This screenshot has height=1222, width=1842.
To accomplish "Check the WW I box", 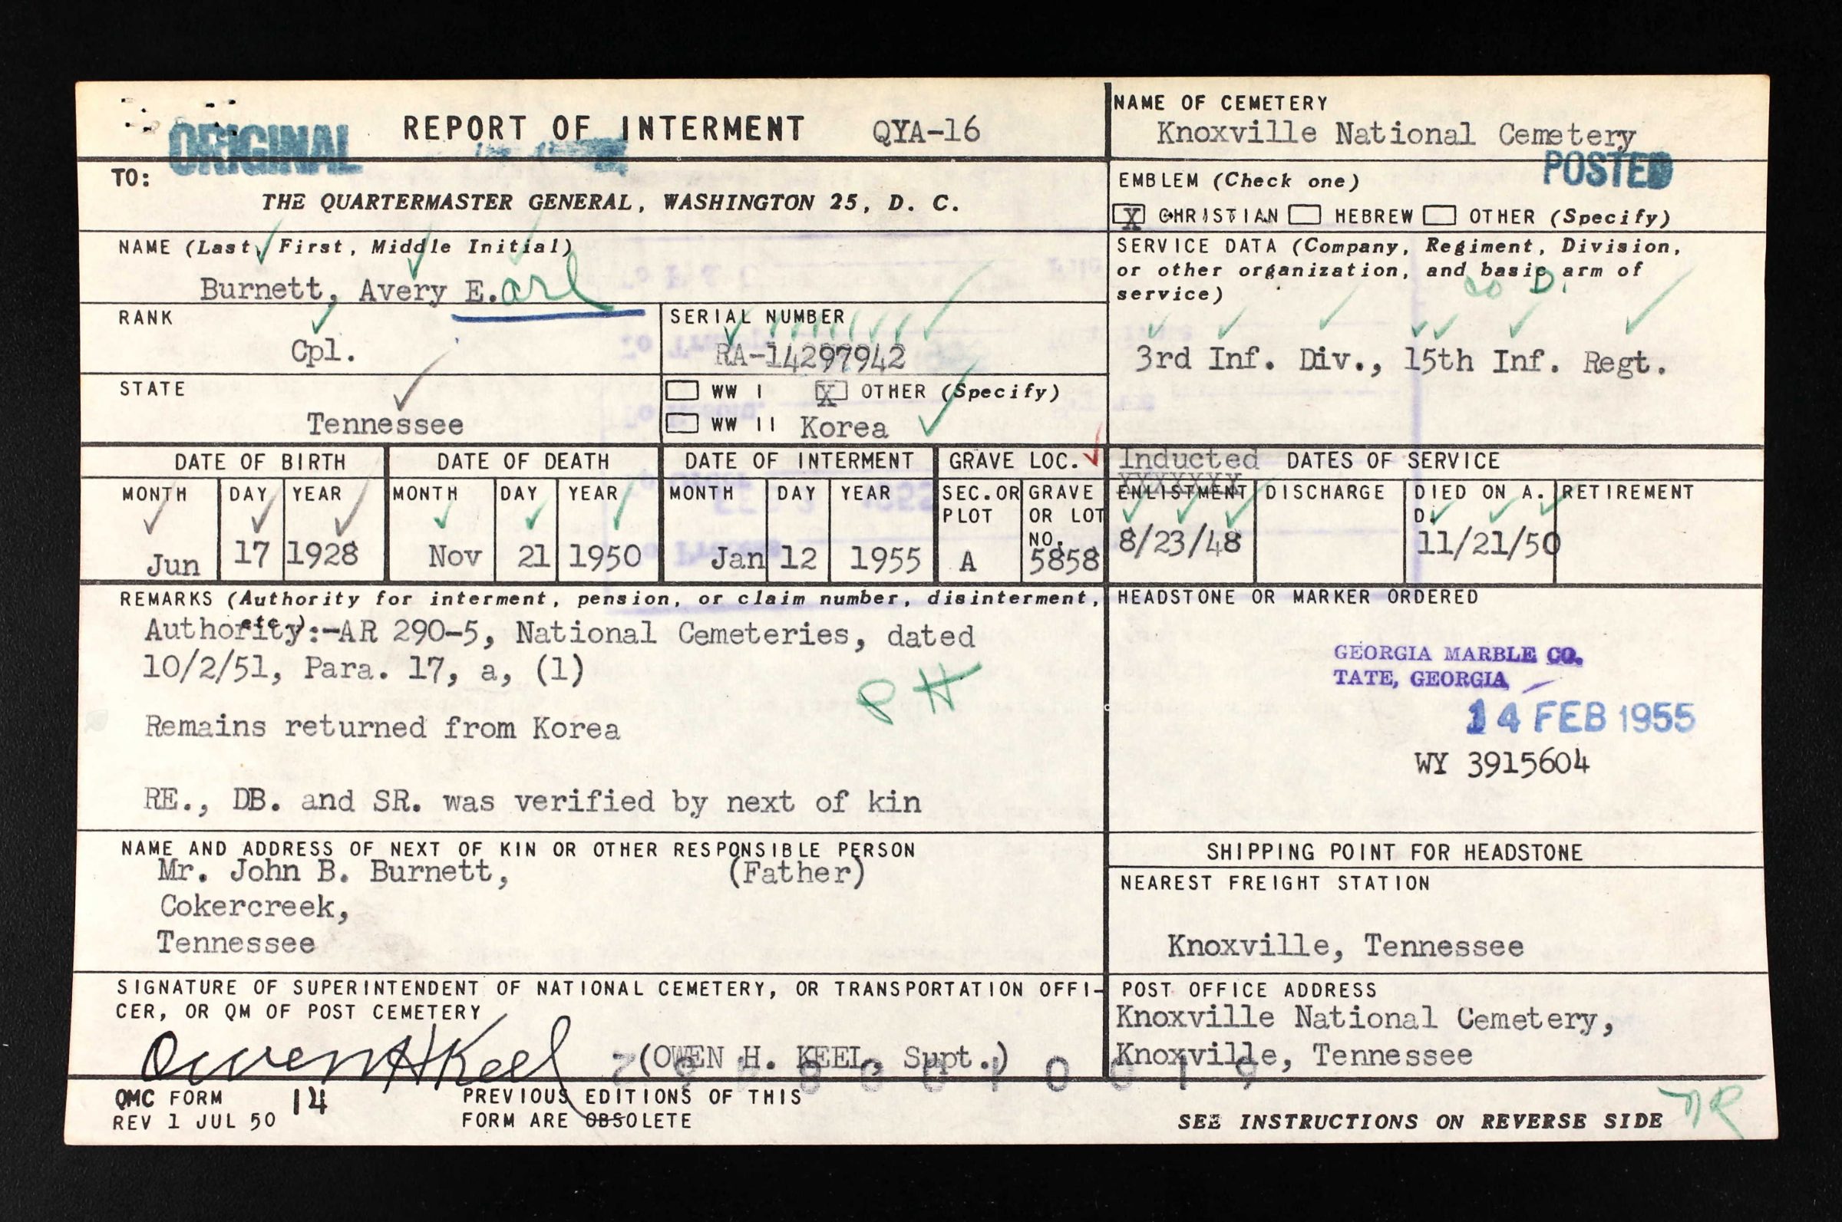I will click(x=682, y=390).
